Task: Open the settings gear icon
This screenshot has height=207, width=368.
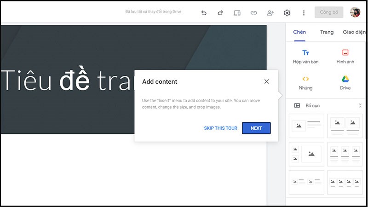Action: point(287,13)
